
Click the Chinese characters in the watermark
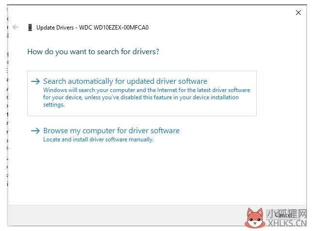tap(286, 213)
